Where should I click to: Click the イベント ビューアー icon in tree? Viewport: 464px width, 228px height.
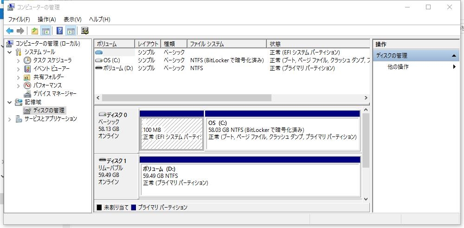click(x=27, y=69)
